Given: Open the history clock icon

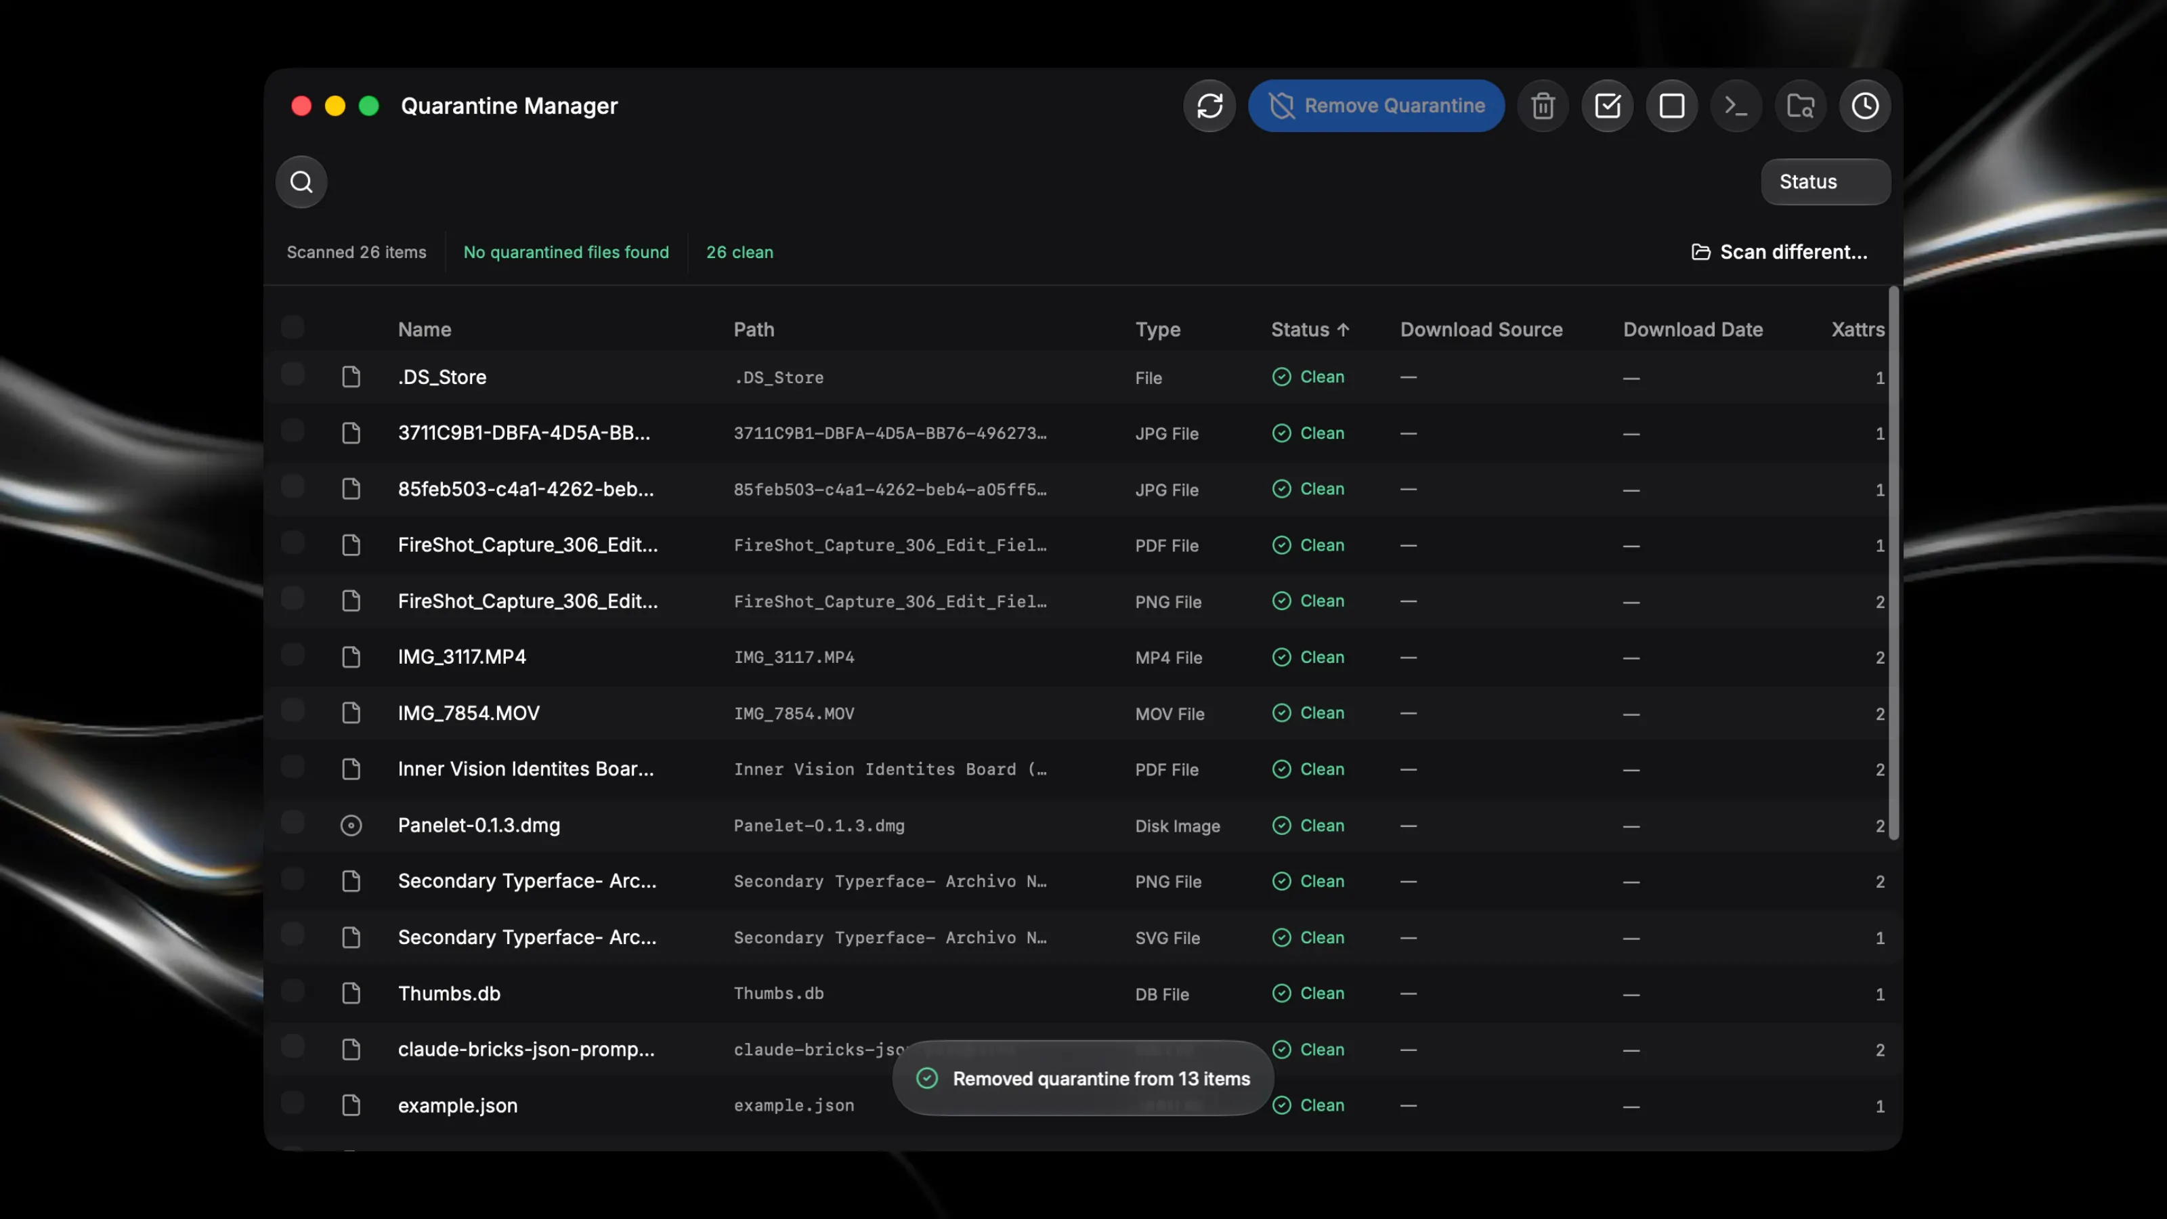Looking at the screenshot, I should pyautogui.click(x=1865, y=106).
